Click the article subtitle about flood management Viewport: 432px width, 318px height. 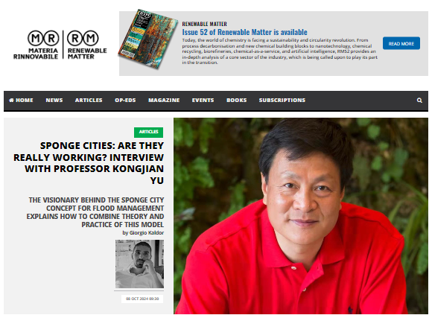pyautogui.click(x=95, y=212)
